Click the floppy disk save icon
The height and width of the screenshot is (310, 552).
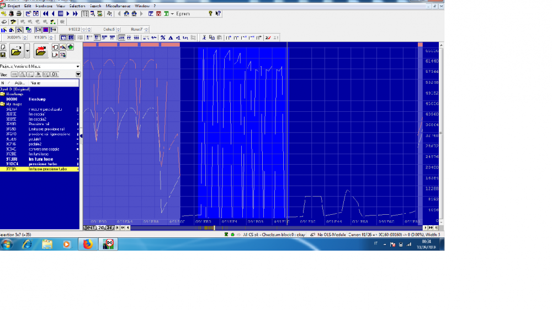coord(3,55)
